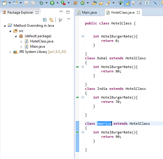Screen dimensions: 163x159
Task: Open Package Explorer View Menu triangle
Action: [69, 19]
